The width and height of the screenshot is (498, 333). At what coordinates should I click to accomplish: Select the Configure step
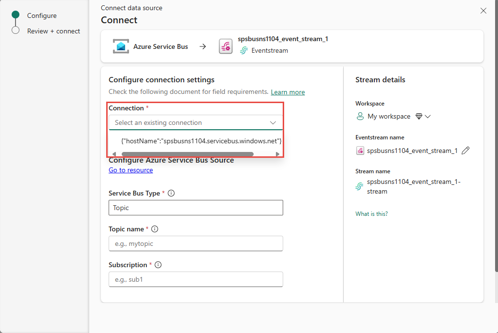tap(42, 15)
